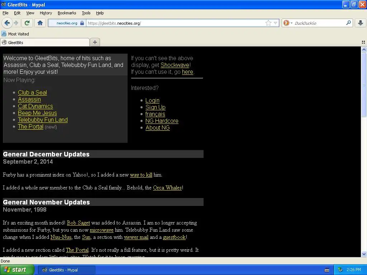Screen dimensions: 367x275
Task: Open the Beep Me Jesus link
Action: [37, 113]
